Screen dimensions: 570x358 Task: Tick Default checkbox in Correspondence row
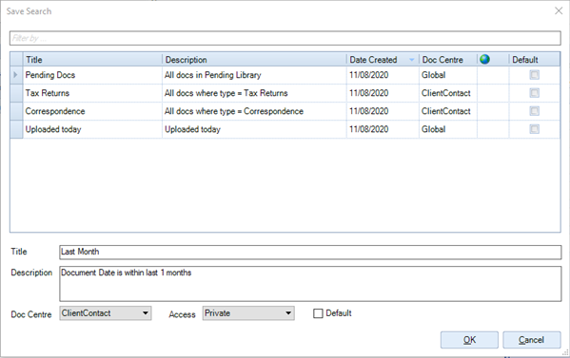click(534, 111)
